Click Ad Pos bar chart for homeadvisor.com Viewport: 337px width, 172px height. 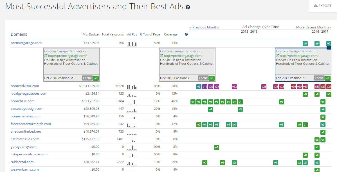click(x=132, y=86)
